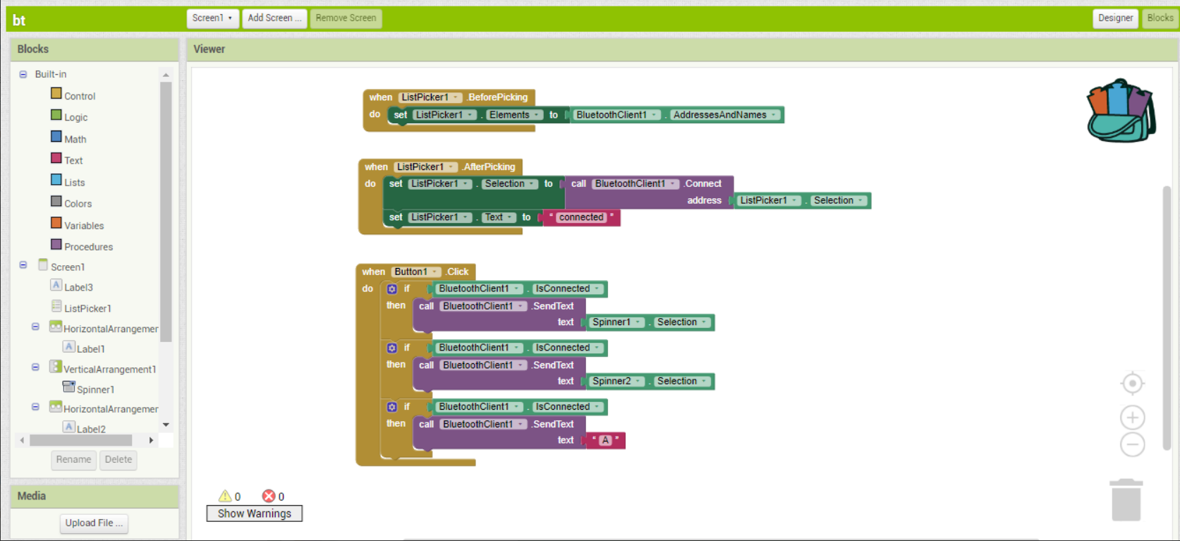The height and width of the screenshot is (541, 1180).
Task: Click the BluetoothClient1 .Connect call block
Action: (647, 192)
